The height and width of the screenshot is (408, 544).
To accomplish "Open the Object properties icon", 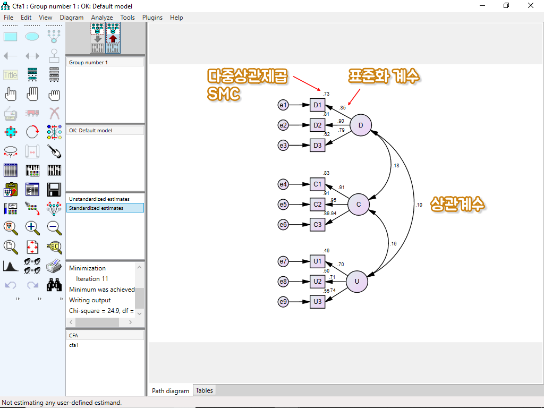I will tap(11, 208).
